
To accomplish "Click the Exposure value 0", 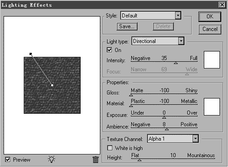I will click(x=164, y=112).
